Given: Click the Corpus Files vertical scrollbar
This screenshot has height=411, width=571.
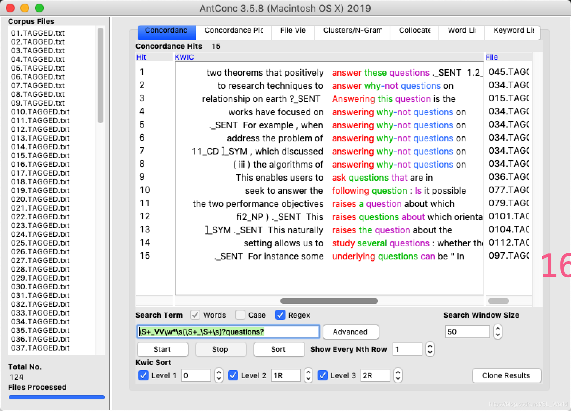Looking at the screenshot, I should pyautogui.click(x=101, y=75).
